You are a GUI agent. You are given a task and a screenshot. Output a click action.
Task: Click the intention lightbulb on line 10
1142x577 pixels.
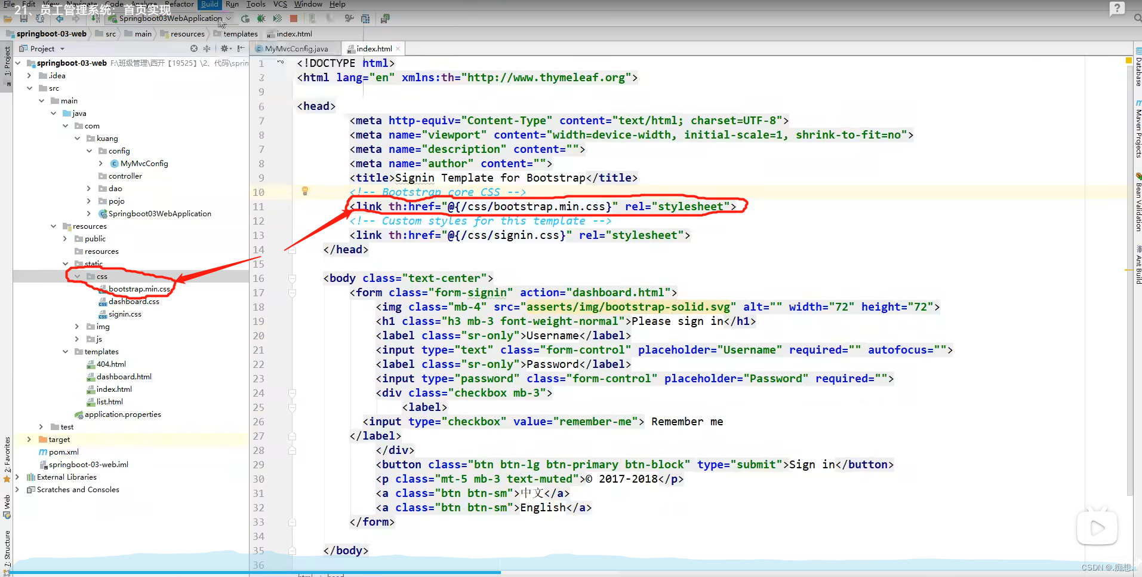coord(305,191)
